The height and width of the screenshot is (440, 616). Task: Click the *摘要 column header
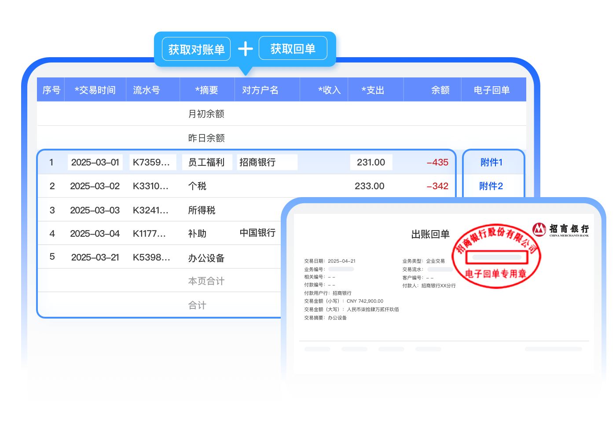[x=207, y=90]
